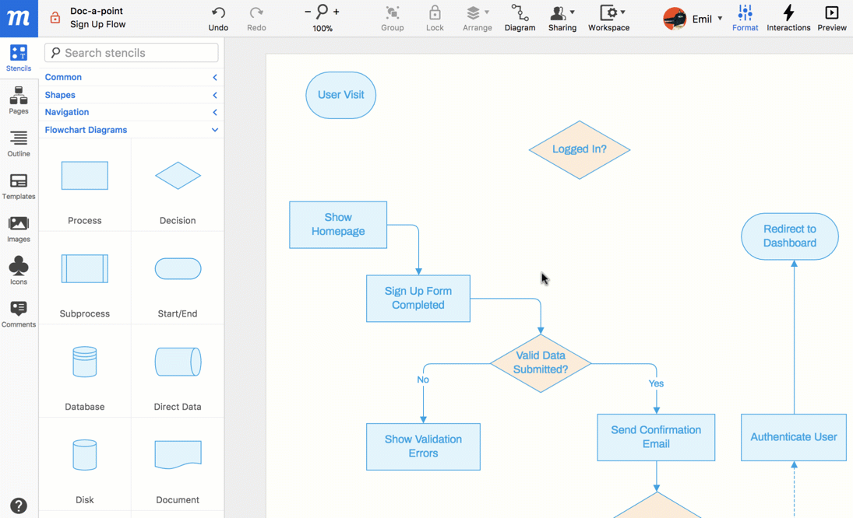This screenshot has width=853, height=518.
Task: Click the Search stencils input field
Action: pos(132,53)
